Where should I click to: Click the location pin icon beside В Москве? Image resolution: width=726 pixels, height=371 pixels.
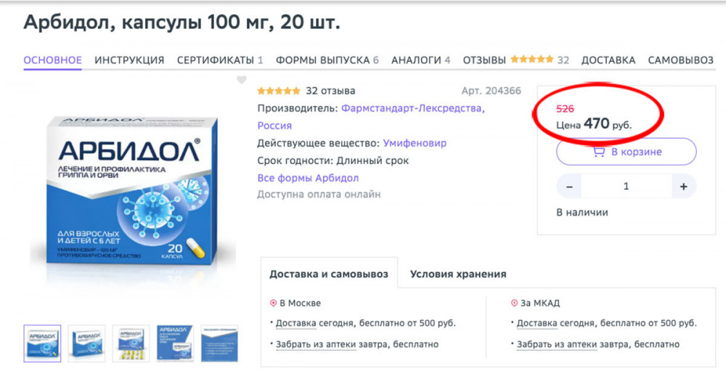click(273, 303)
